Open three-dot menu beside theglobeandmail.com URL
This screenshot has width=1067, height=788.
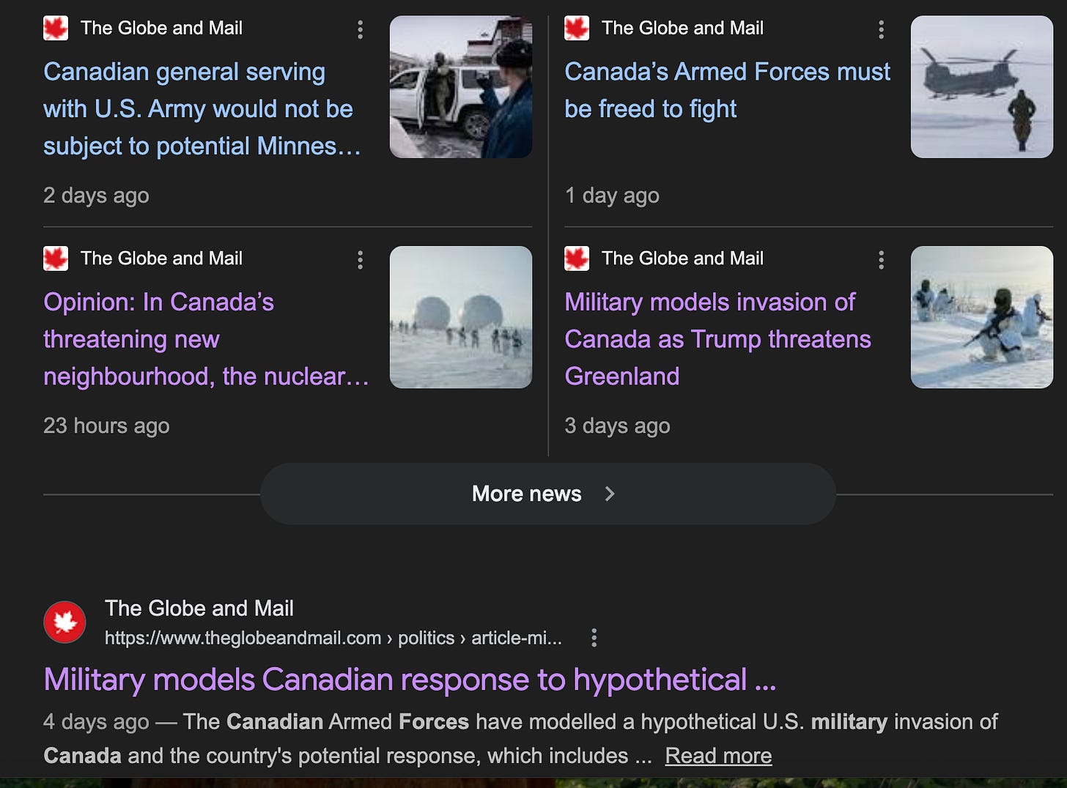(594, 638)
